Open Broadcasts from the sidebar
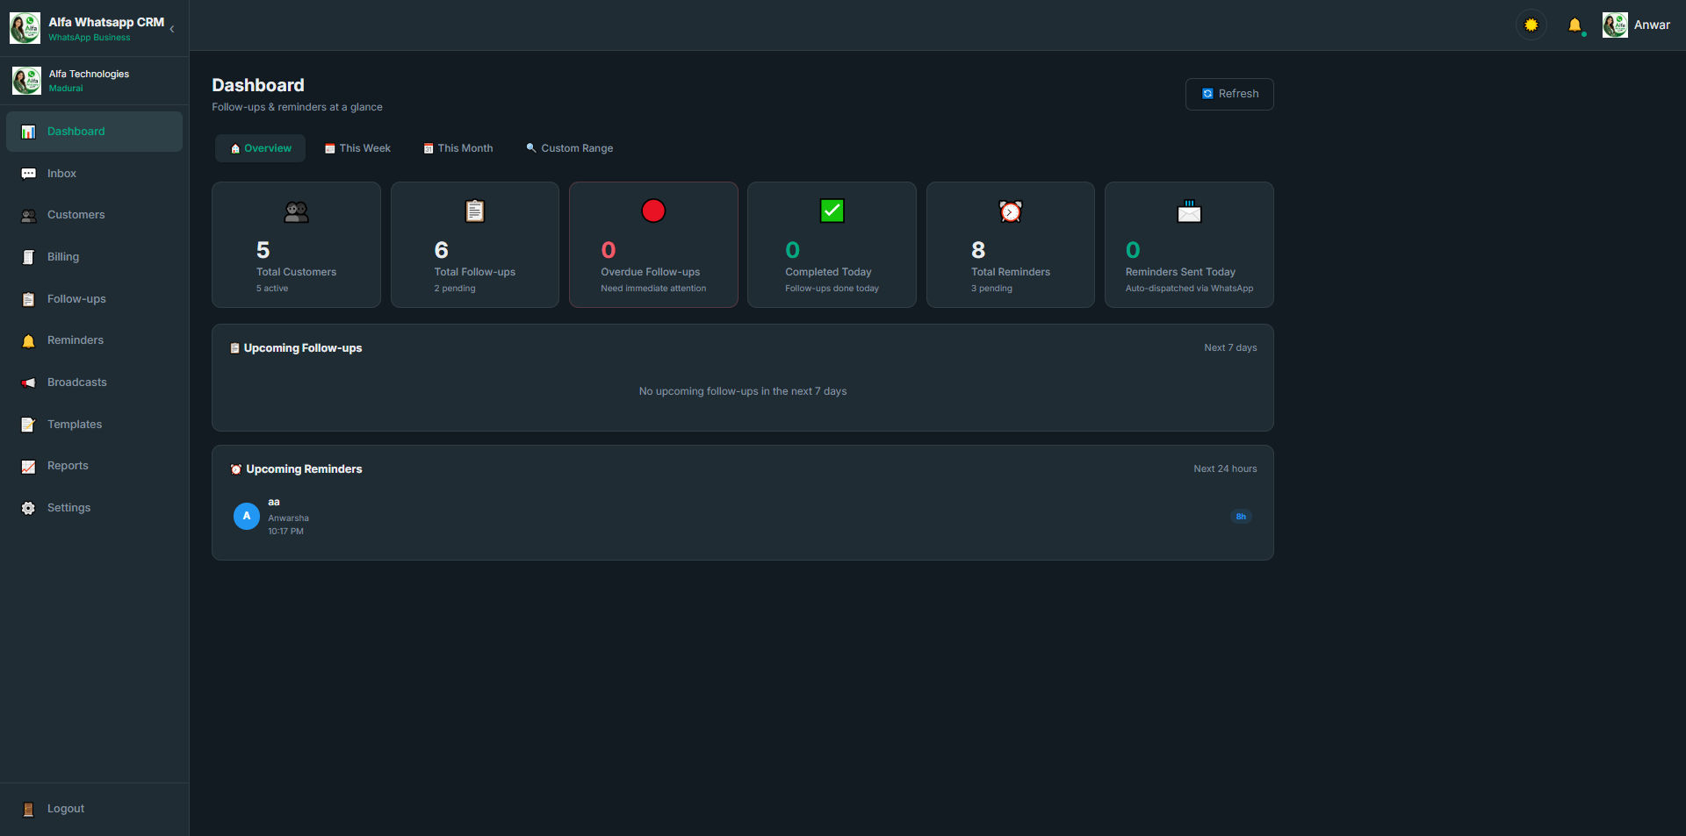 (x=94, y=382)
